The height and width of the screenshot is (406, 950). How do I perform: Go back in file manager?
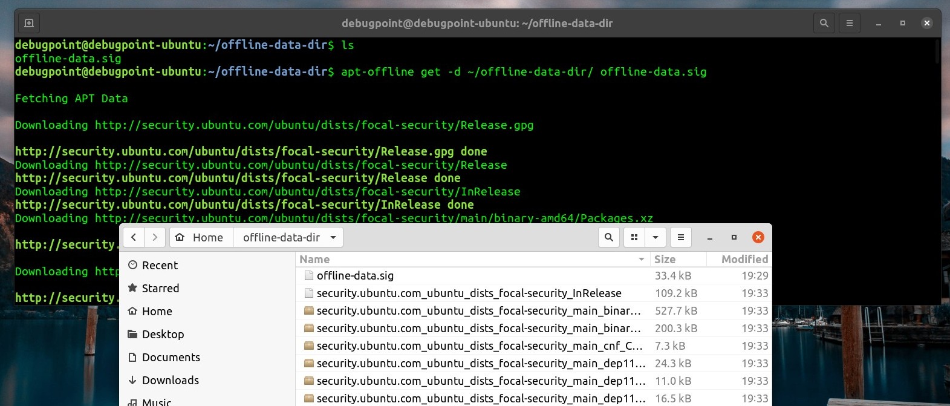pyautogui.click(x=134, y=237)
